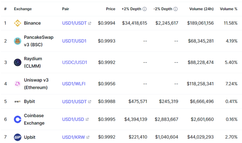The width and height of the screenshot is (242, 143).
Task: Open the Bybit USD1/USDT pair link
Action: (74, 102)
